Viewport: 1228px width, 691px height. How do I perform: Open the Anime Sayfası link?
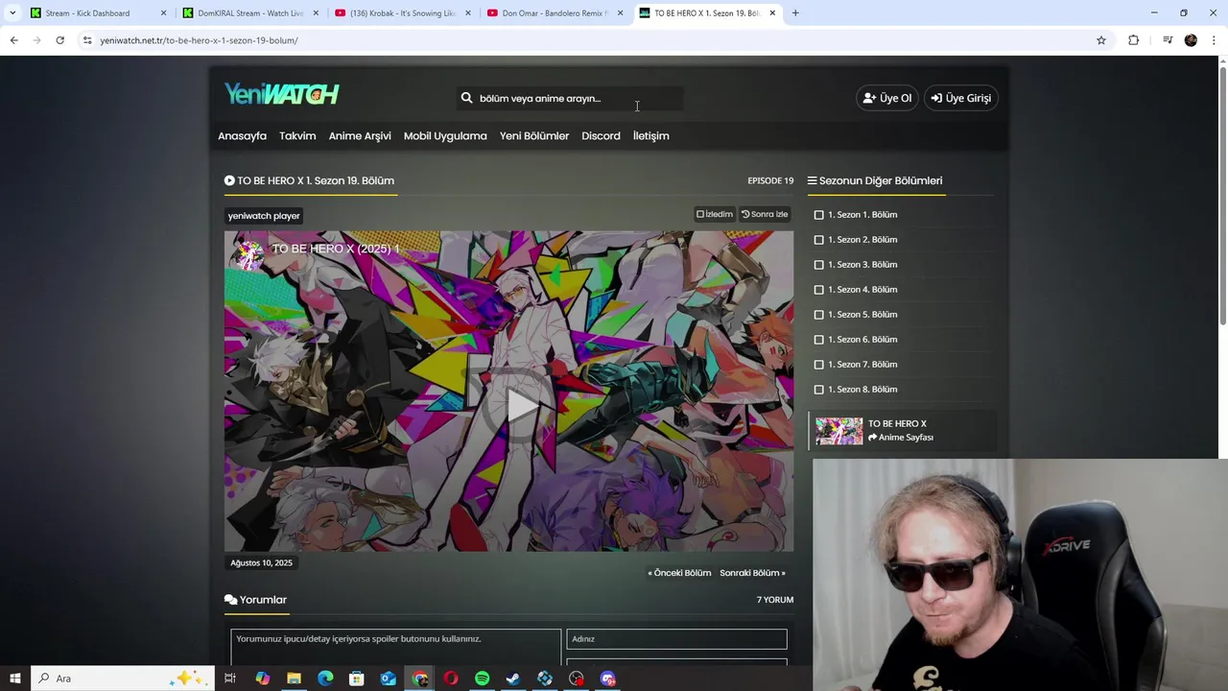(x=901, y=438)
